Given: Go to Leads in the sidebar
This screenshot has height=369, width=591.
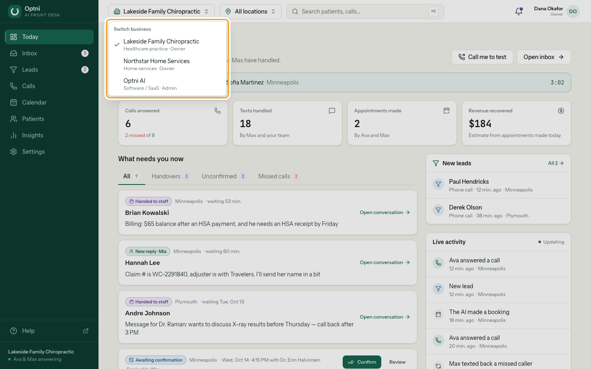Looking at the screenshot, I should 49,70.
